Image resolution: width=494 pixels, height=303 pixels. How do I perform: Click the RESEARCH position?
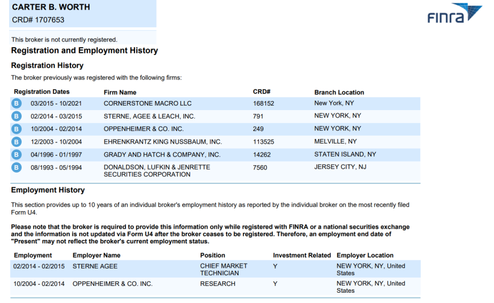[x=217, y=284]
